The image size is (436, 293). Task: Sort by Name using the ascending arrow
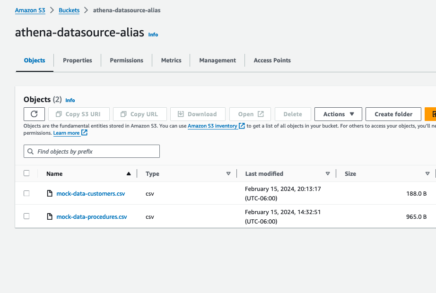(129, 174)
